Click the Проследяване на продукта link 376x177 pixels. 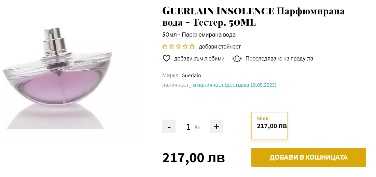279,58
